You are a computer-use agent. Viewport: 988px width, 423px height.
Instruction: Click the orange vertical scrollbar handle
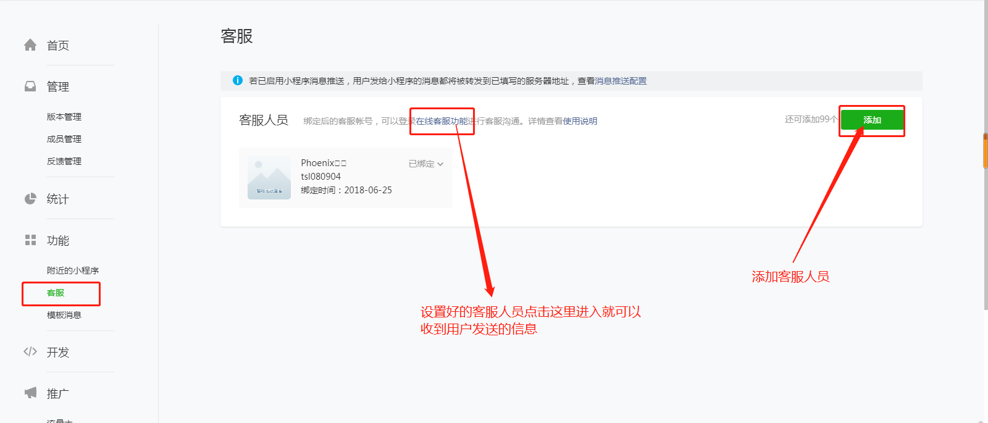(x=985, y=150)
